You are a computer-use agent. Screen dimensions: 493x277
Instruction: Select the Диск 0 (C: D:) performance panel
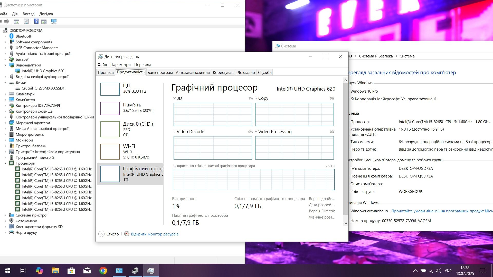[130, 129]
